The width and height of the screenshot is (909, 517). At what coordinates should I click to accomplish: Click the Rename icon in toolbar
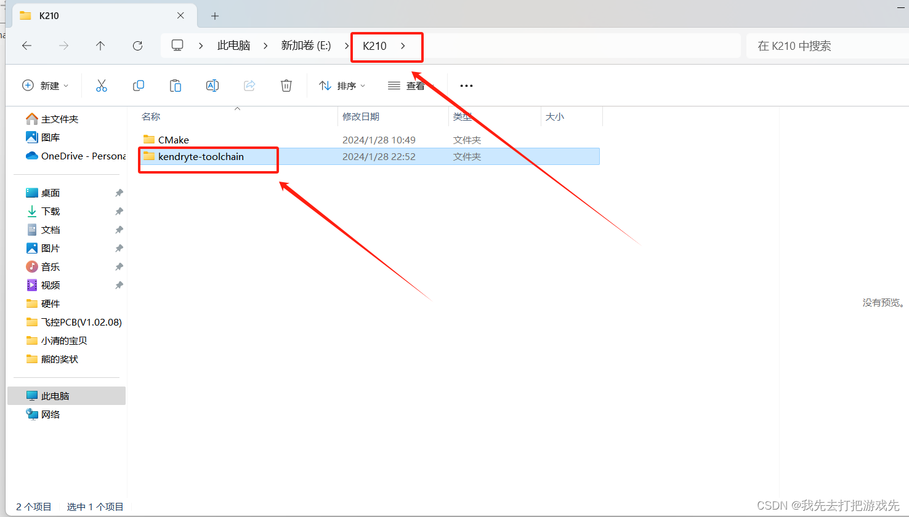click(x=212, y=86)
